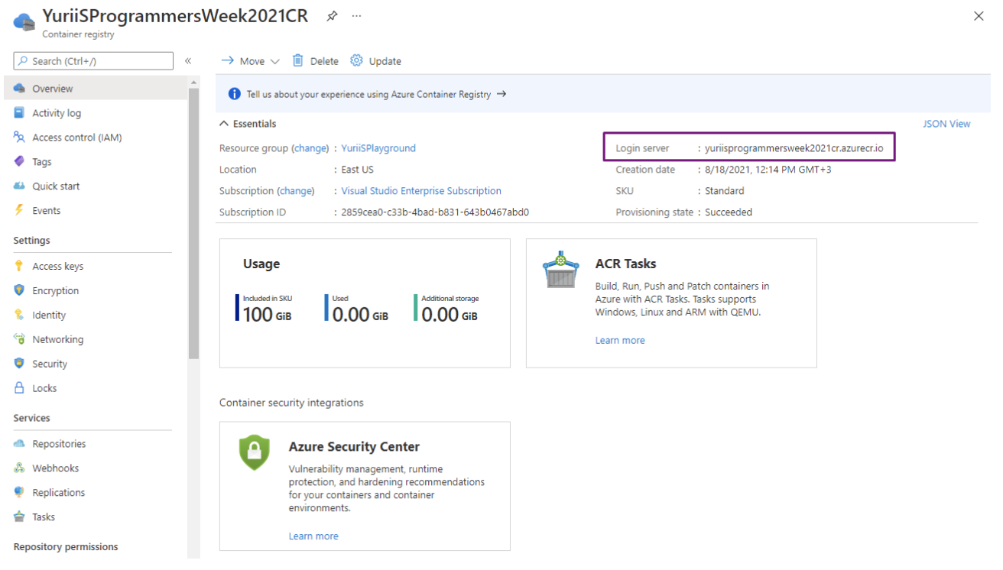
Task: Collapse the sidebar with the double chevron
Action: pyautogui.click(x=188, y=61)
